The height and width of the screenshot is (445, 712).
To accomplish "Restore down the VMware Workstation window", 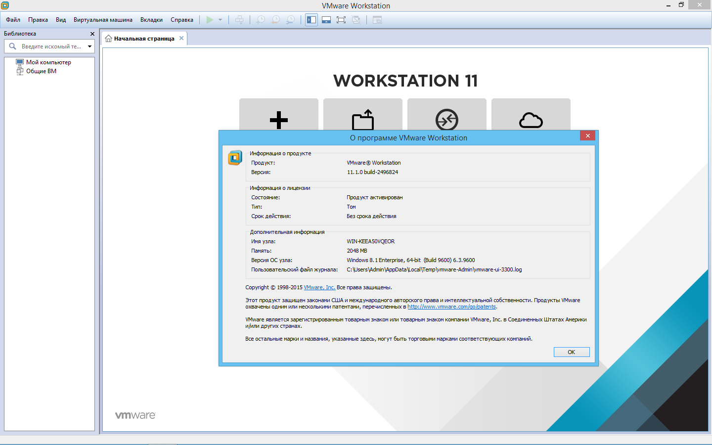I will click(681, 5).
